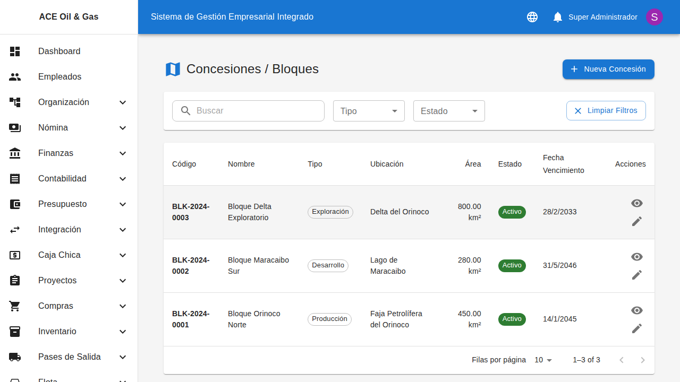Screen dimensions: 680x382
Task: Open the notifications bell
Action: pos(557,17)
